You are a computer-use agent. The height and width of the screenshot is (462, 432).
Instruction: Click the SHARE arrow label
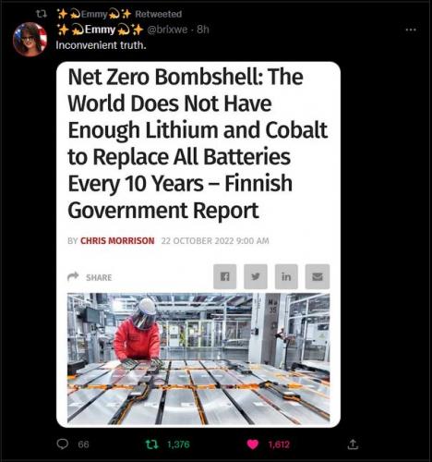90,277
